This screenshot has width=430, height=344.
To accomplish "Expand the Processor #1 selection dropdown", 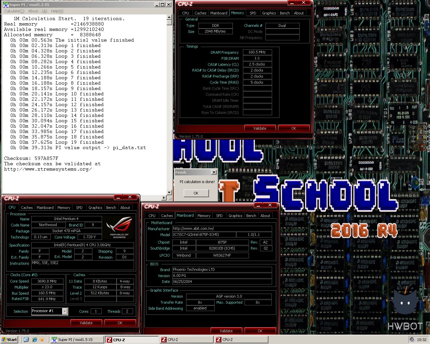I will coord(65,311).
